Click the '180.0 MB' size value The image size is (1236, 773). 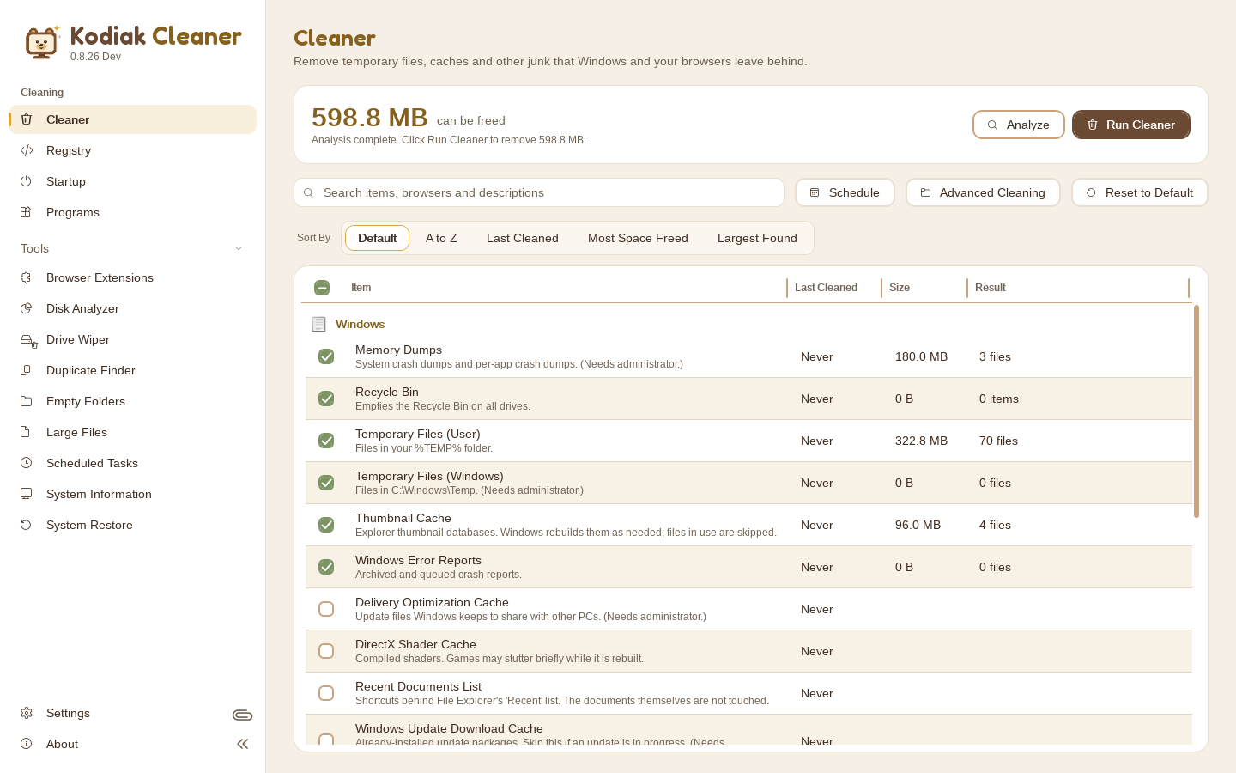coord(922,356)
